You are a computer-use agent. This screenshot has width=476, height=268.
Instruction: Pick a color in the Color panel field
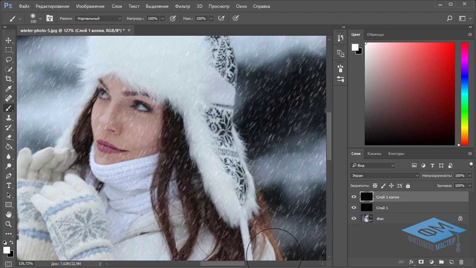(x=410, y=94)
